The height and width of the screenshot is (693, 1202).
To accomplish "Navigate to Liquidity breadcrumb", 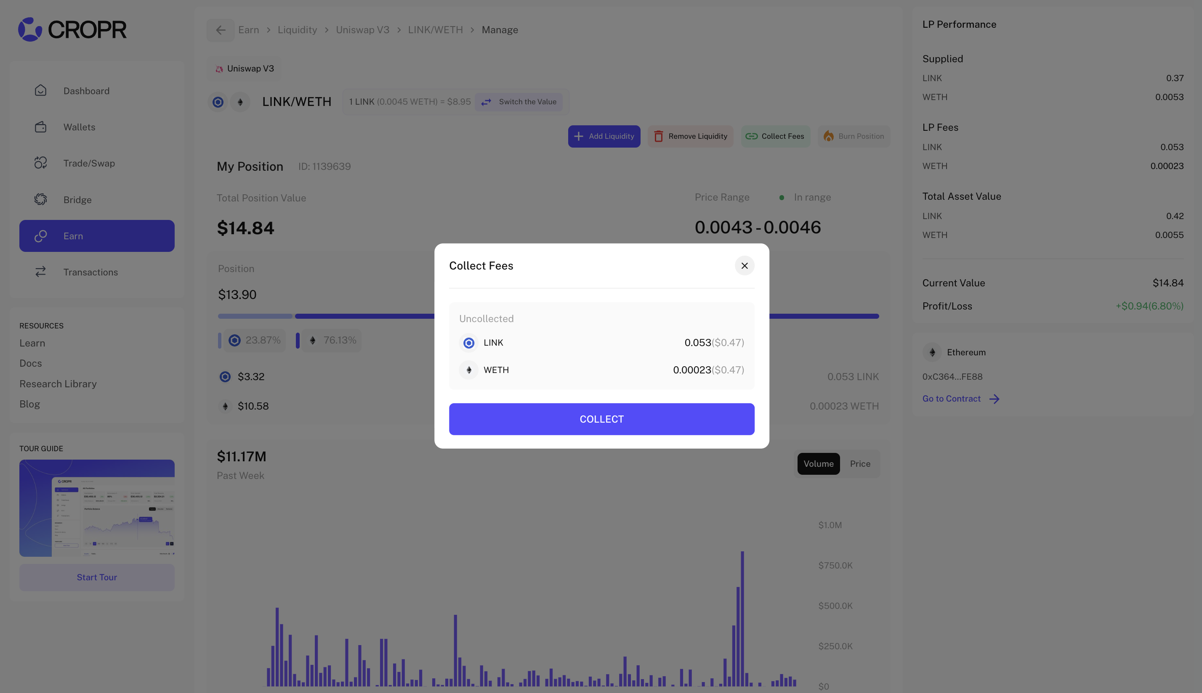I will click(x=297, y=30).
